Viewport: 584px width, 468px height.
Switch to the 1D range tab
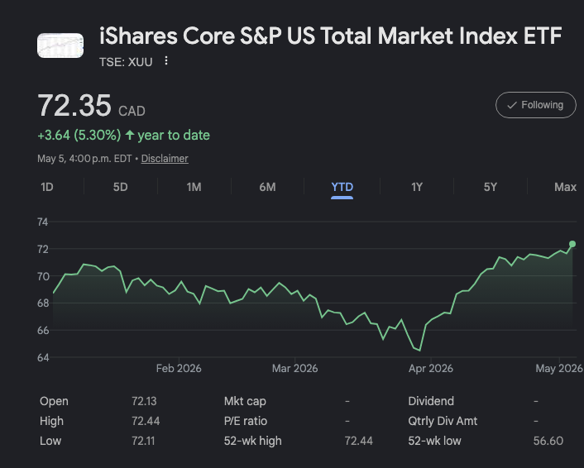point(47,187)
